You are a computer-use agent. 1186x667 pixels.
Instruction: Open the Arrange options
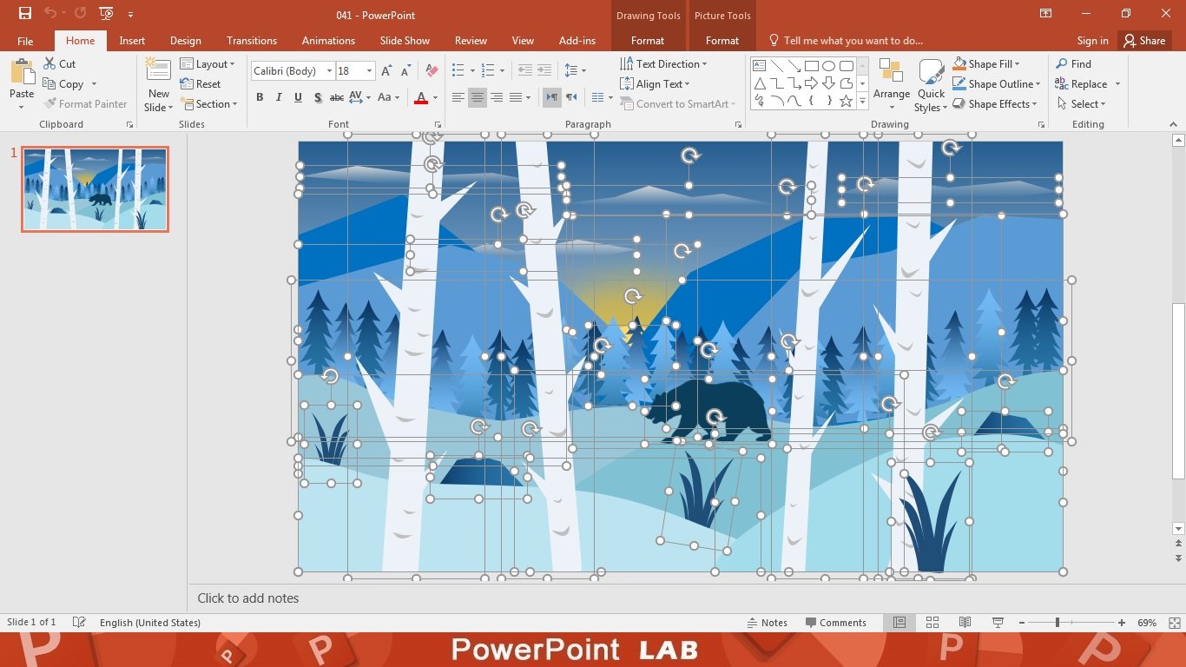[892, 85]
